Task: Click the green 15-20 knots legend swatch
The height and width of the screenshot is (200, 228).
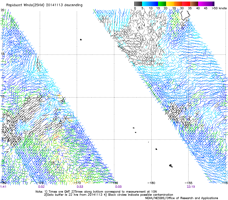Action: point(162,4)
